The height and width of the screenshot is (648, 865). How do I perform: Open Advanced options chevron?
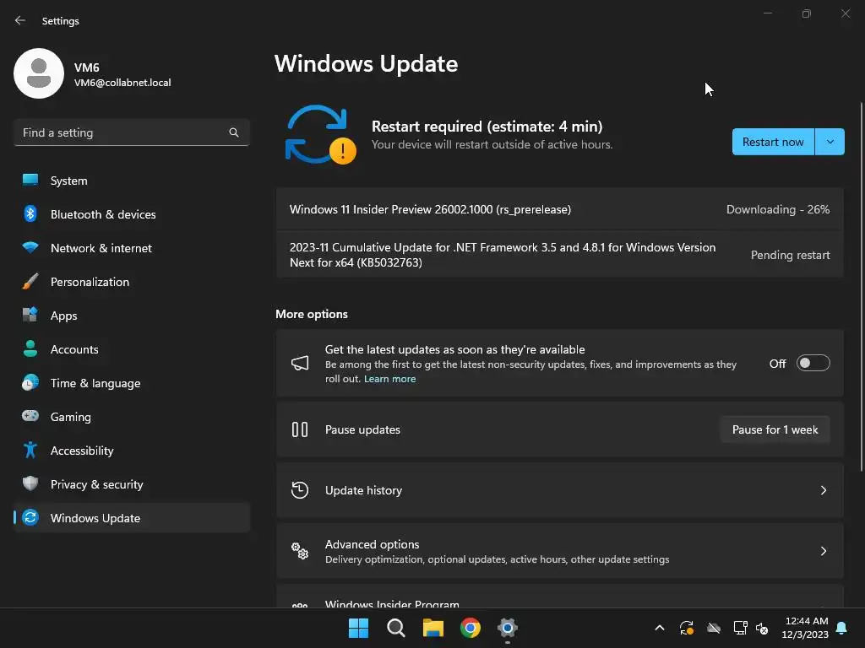click(823, 550)
